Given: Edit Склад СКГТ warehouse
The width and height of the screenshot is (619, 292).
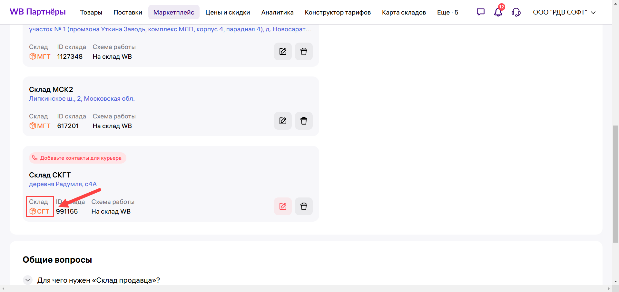Looking at the screenshot, I should tap(283, 206).
